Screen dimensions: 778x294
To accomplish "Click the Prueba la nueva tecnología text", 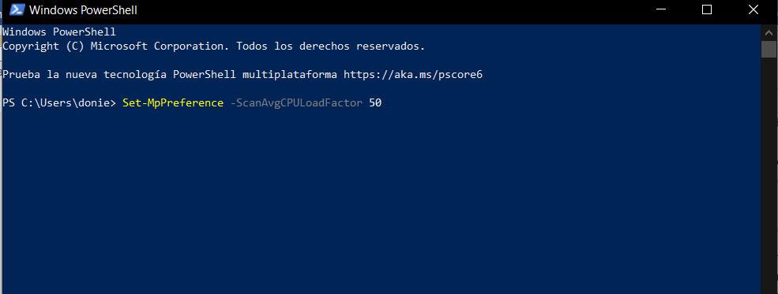I will [85, 75].
